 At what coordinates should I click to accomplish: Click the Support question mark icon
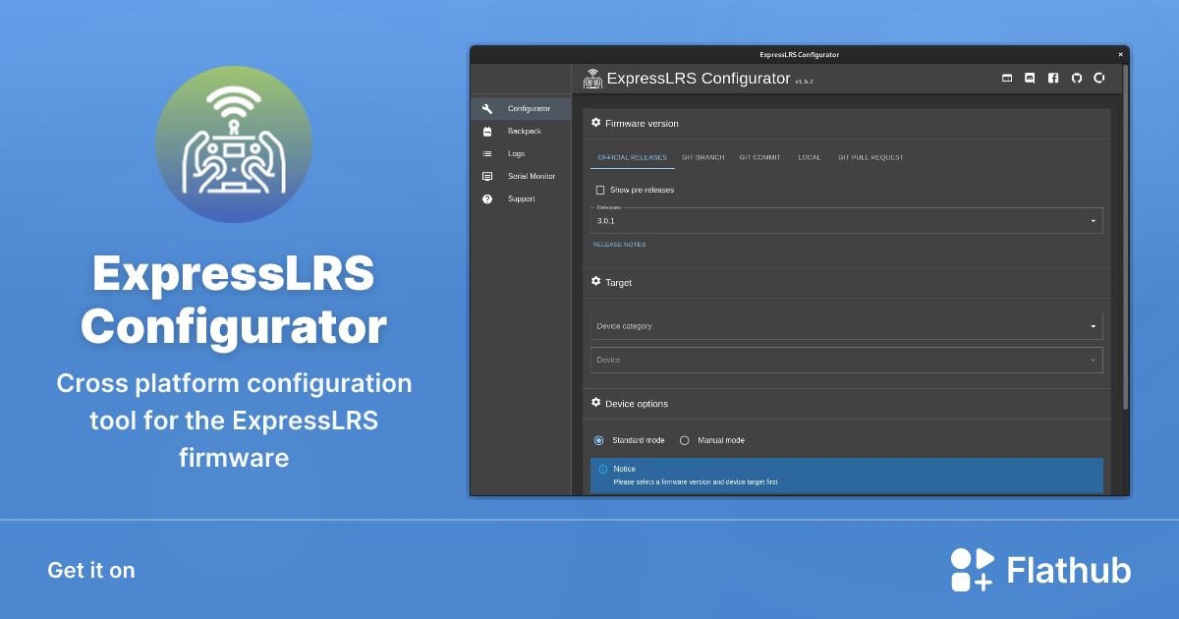pos(485,198)
